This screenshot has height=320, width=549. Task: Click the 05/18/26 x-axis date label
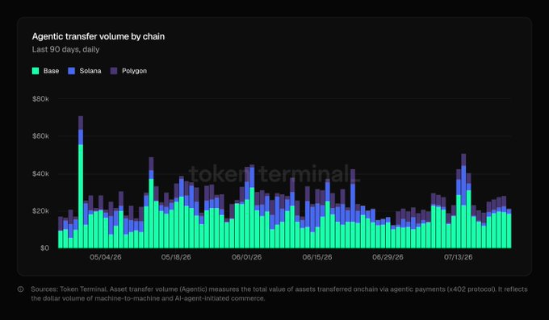(176, 257)
